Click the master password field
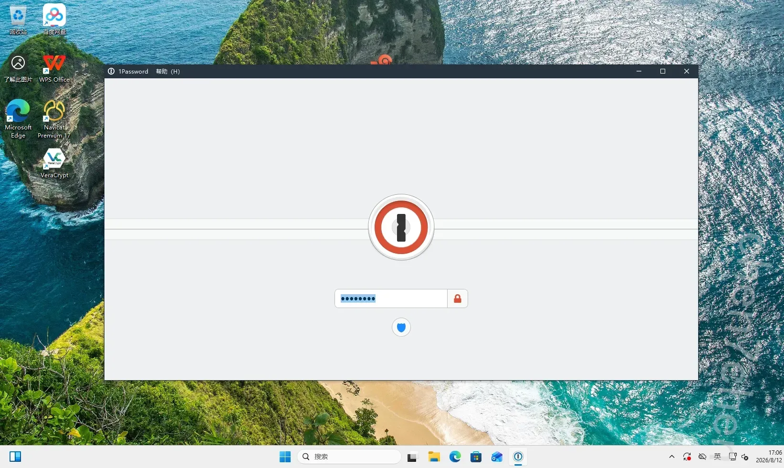This screenshot has width=784, height=468. click(x=391, y=298)
